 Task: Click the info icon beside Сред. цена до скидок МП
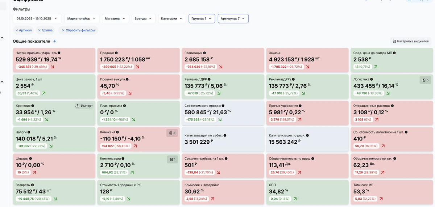point(394,53)
